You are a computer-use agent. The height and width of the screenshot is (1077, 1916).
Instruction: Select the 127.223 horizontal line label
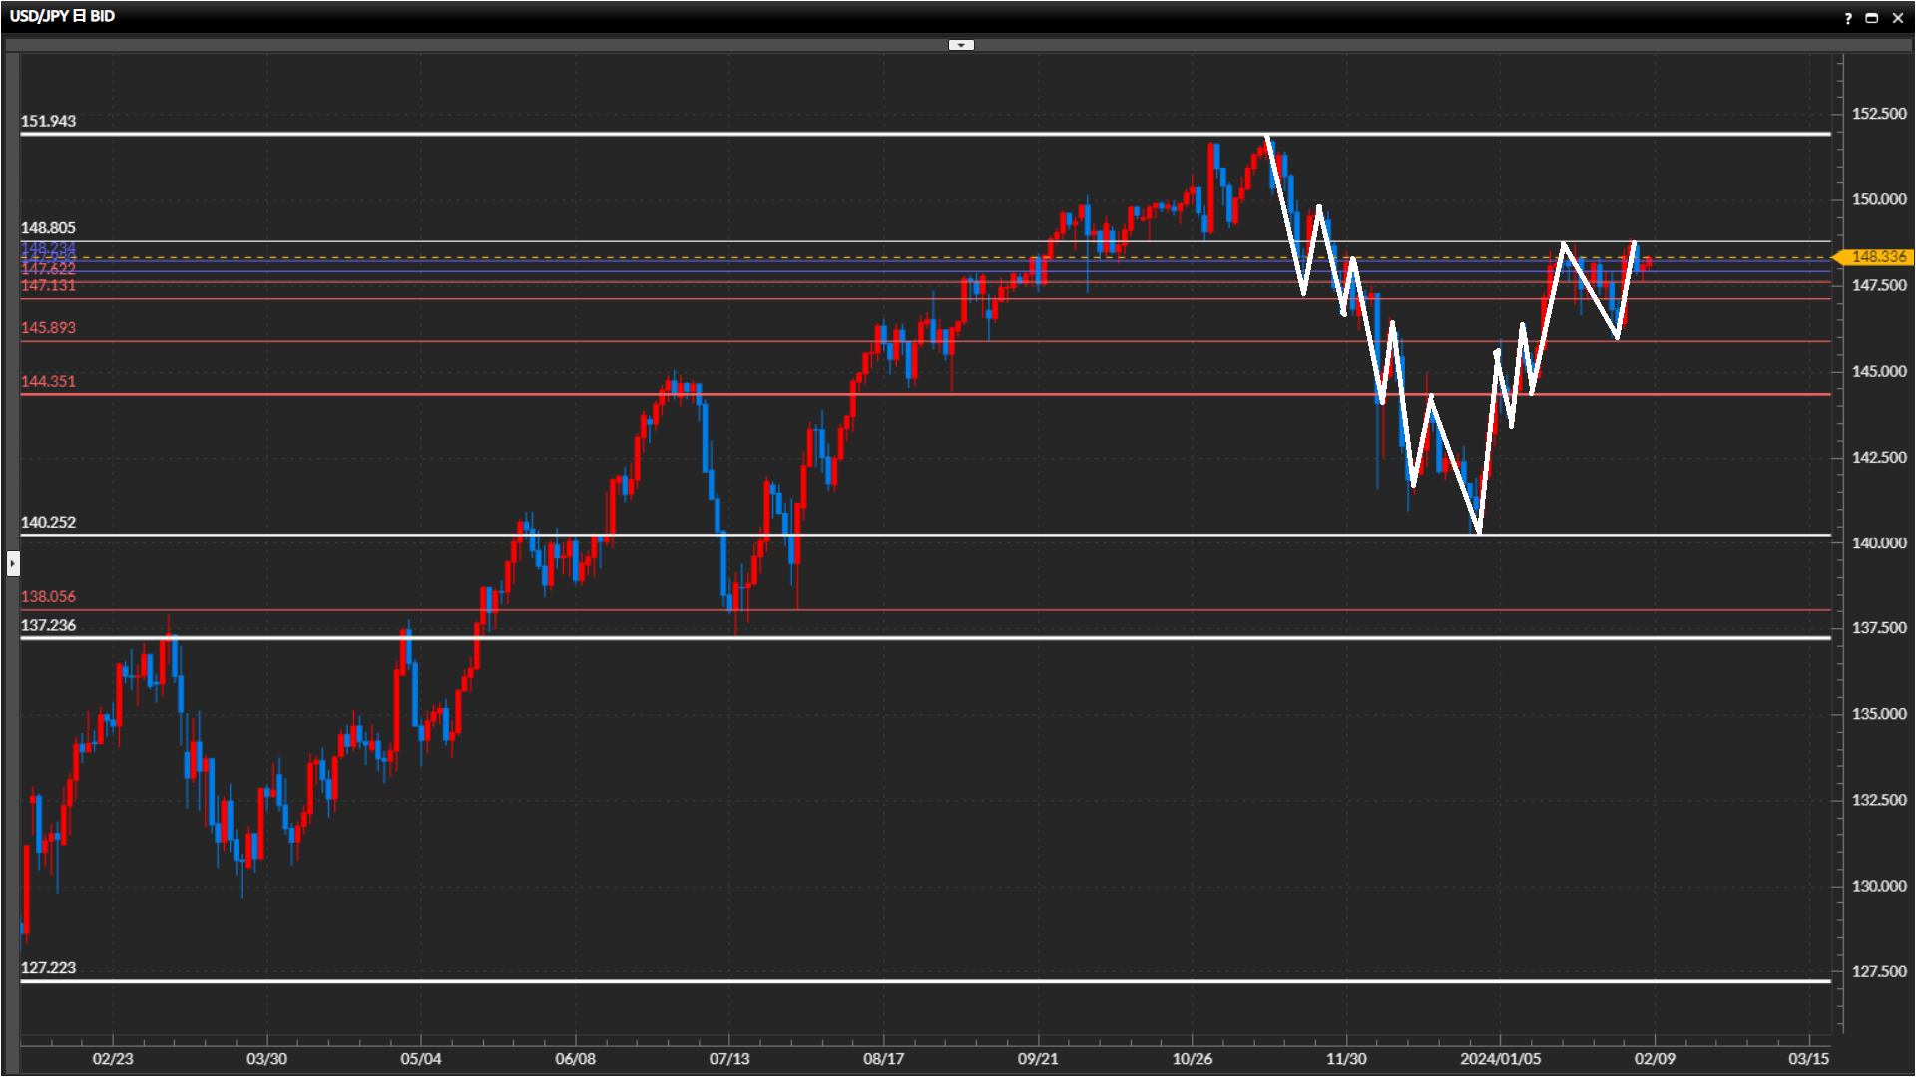pyautogui.click(x=48, y=967)
